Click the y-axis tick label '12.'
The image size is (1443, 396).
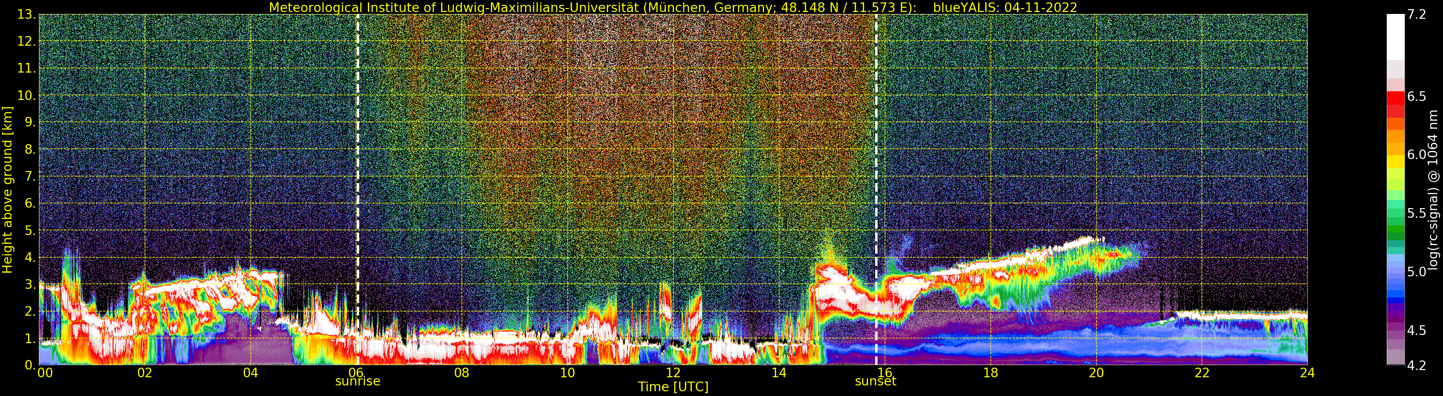26,41
